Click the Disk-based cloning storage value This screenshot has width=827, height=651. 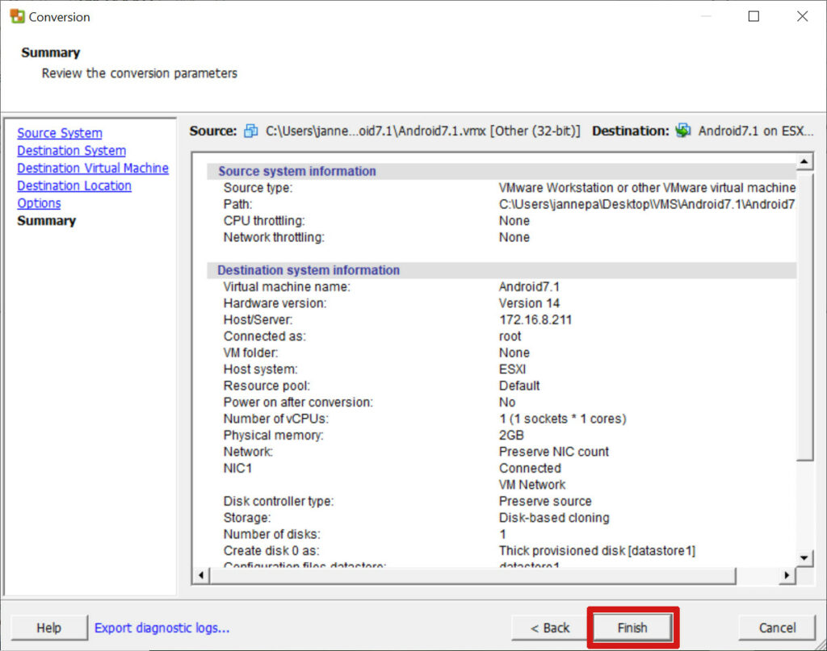(554, 518)
